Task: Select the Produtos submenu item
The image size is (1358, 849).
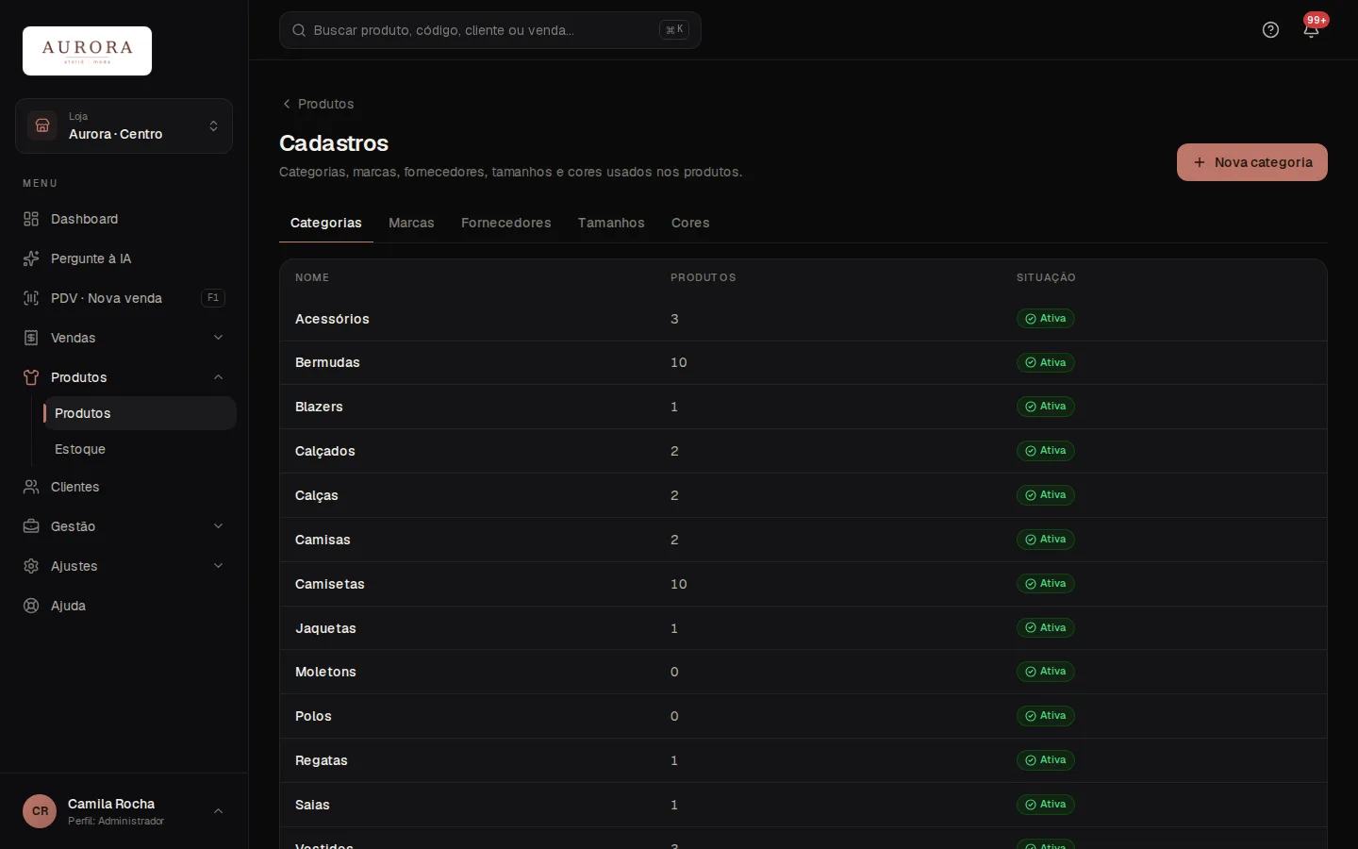Action: 140,413
